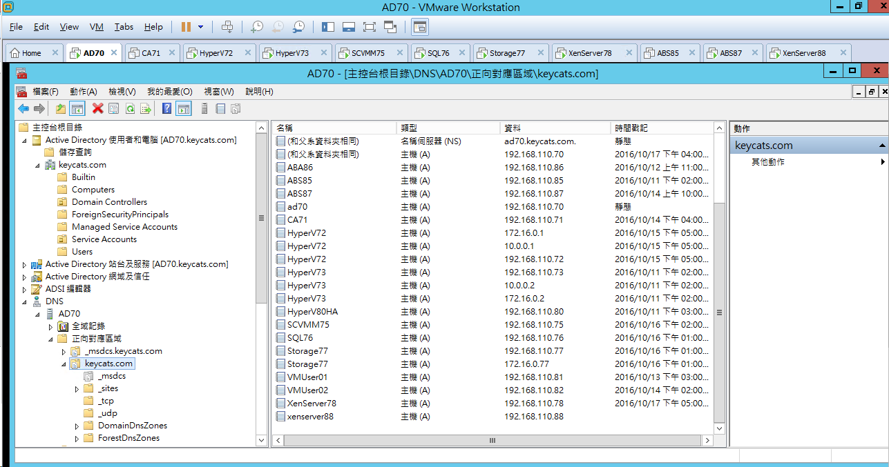
Task: Click the record list horizontal scrollbar
Action: (491, 440)
